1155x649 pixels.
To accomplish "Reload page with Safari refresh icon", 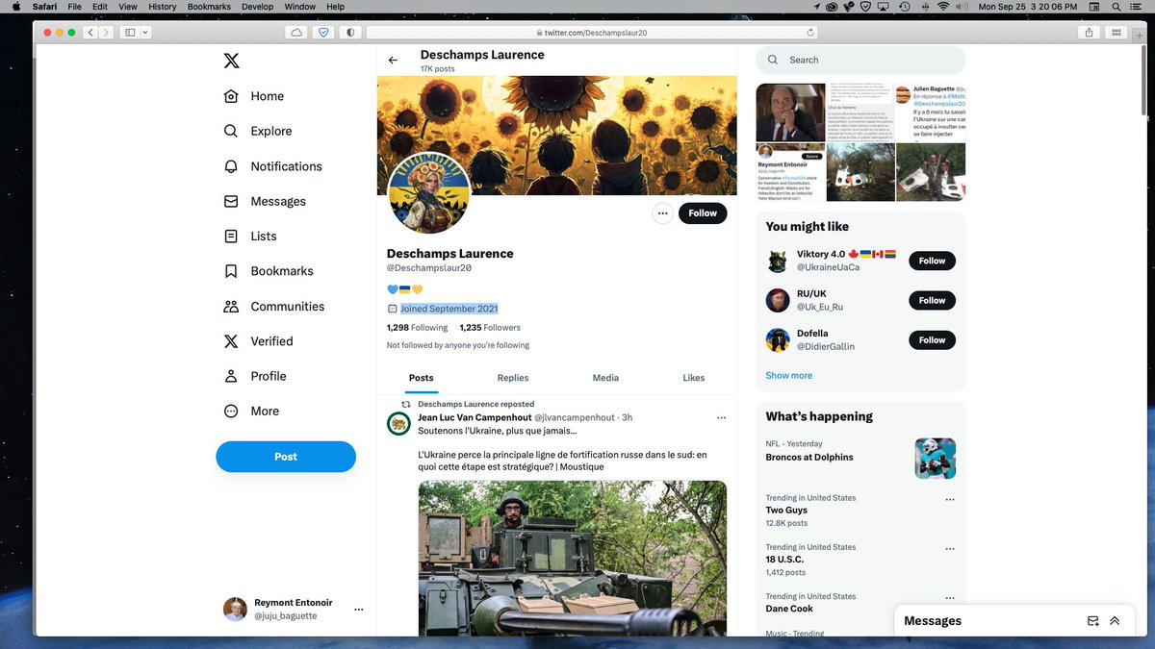I will (x=811, y=32).
